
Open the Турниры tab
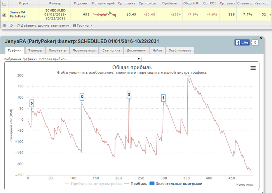pos(35,50)
